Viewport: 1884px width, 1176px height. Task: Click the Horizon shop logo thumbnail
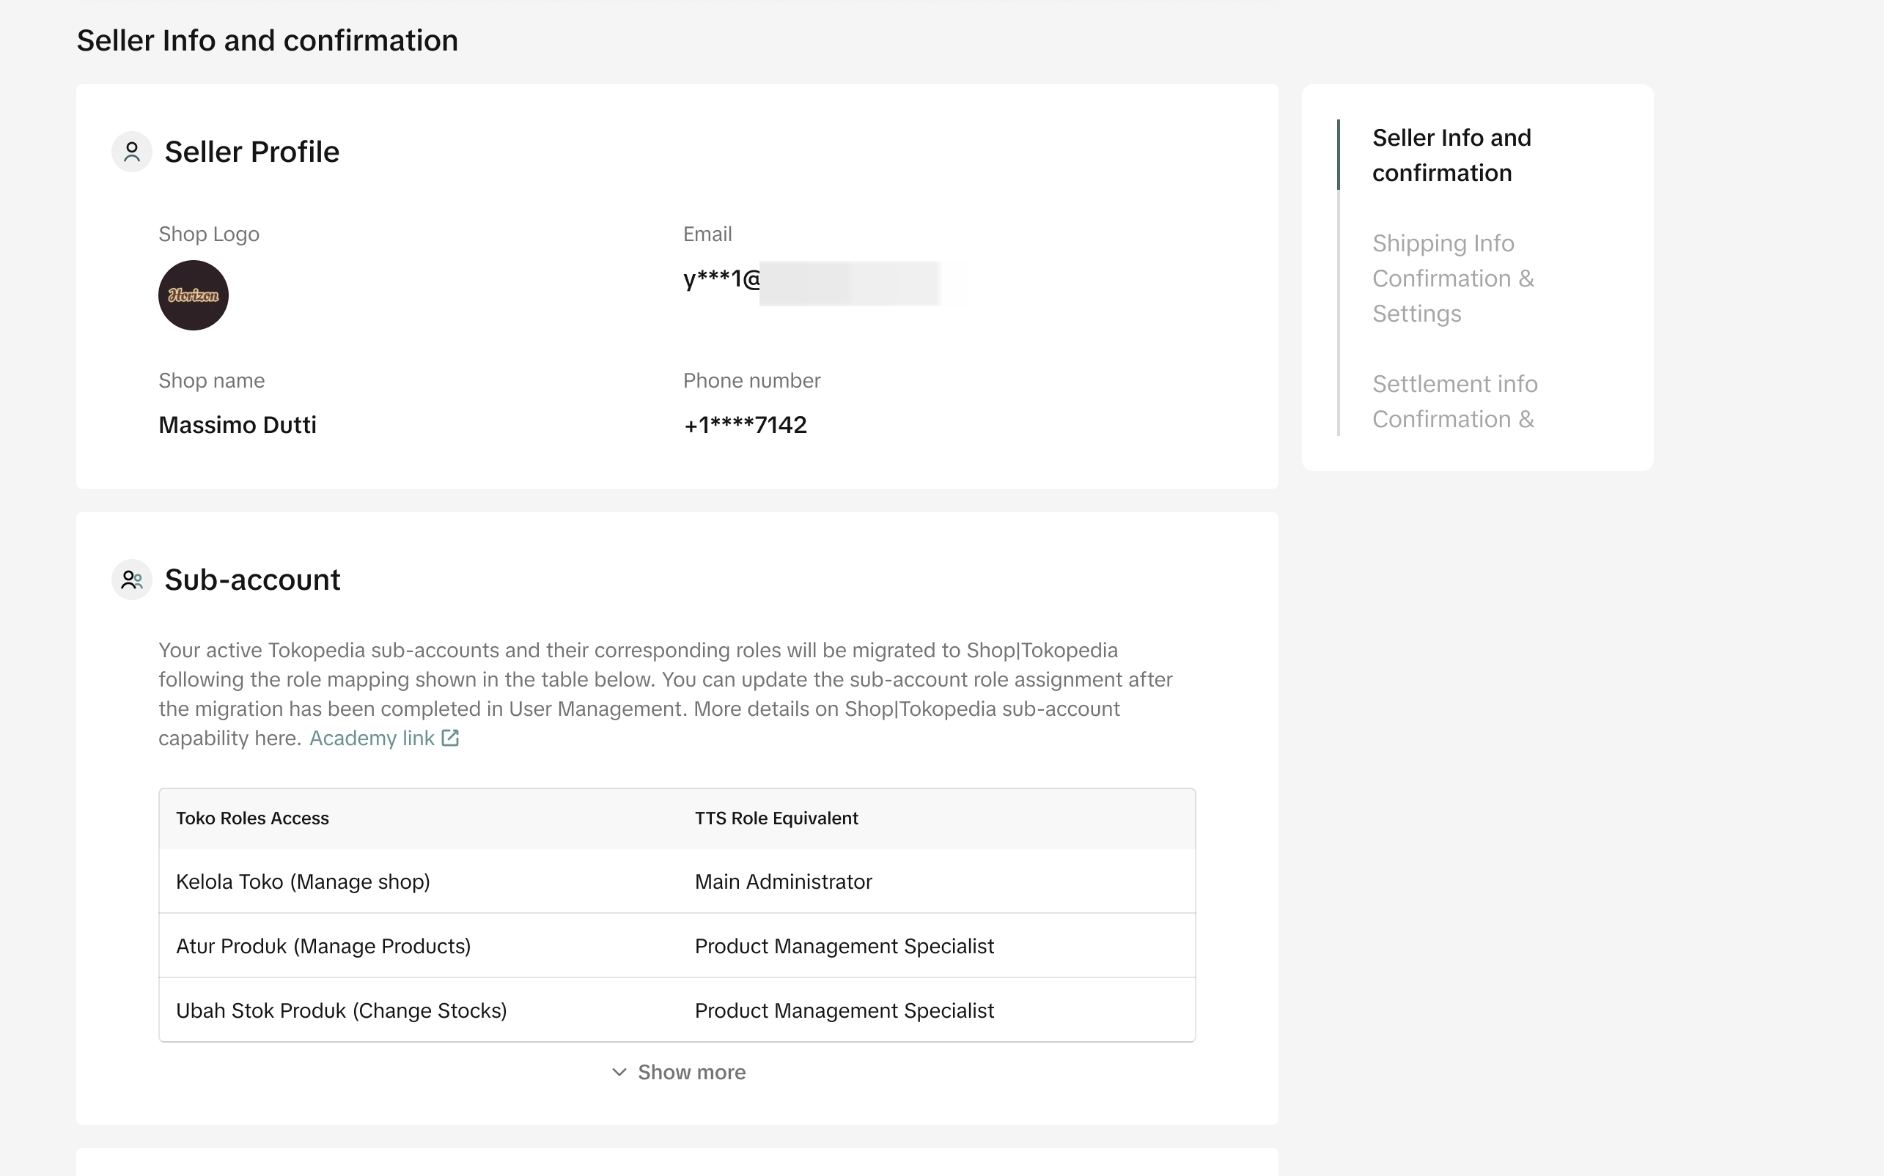(193, 295)
